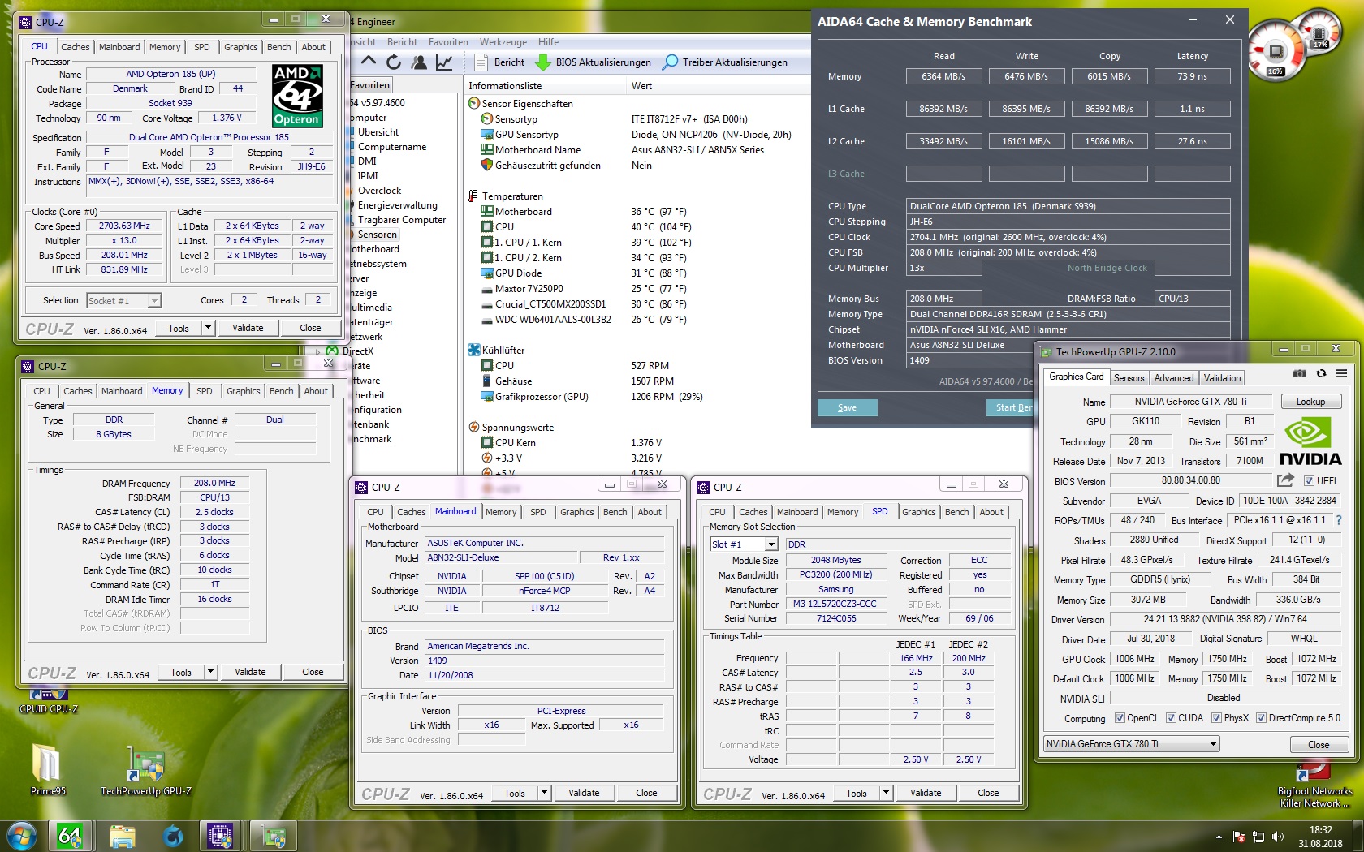This screenshot has height=852, width=1364.
Task: Toggle the UEFI checkbox in GPU-Z
Action: click(x=1309, y=480)
